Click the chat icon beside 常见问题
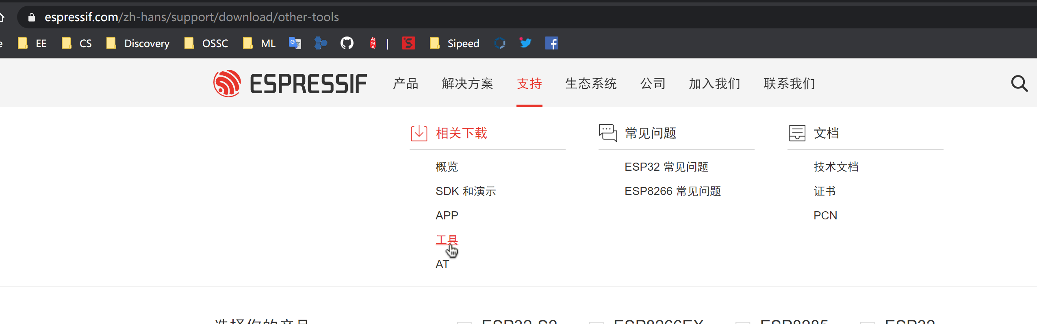Image resolution: width=1037 pixels, height=324 pixels. pos(608,133)
